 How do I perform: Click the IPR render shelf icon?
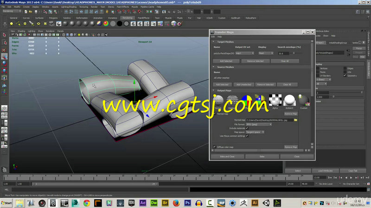point(140,24)
